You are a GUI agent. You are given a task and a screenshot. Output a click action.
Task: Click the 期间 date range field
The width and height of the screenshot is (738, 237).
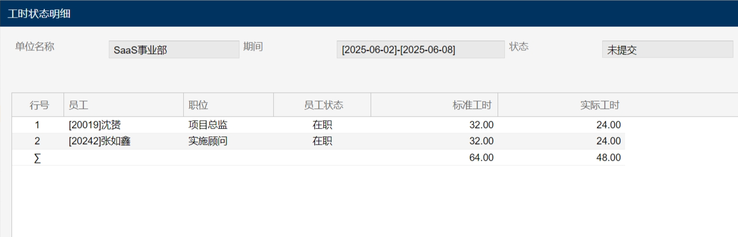point(421,50)
